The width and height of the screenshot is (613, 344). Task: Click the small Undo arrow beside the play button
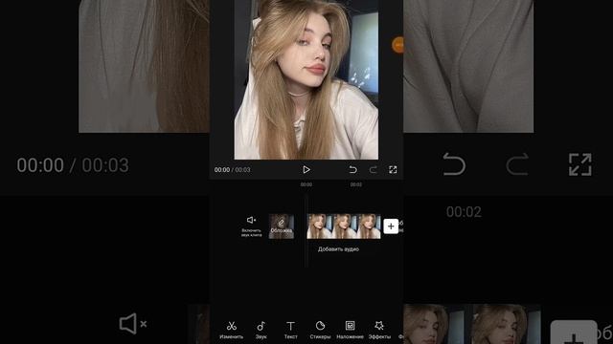point(352,170)
